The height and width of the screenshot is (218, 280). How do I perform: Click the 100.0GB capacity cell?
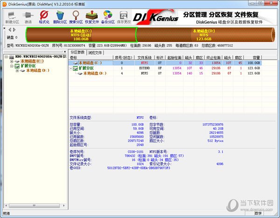pos(253,63)
